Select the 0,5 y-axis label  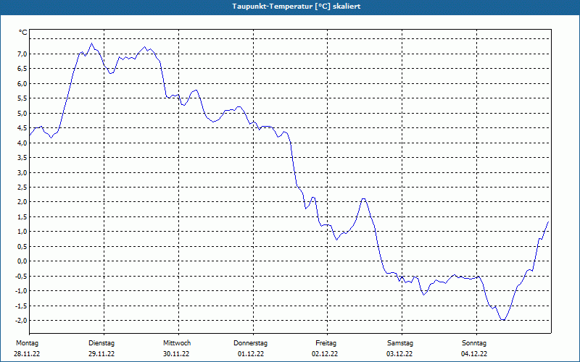coord(22,246)
